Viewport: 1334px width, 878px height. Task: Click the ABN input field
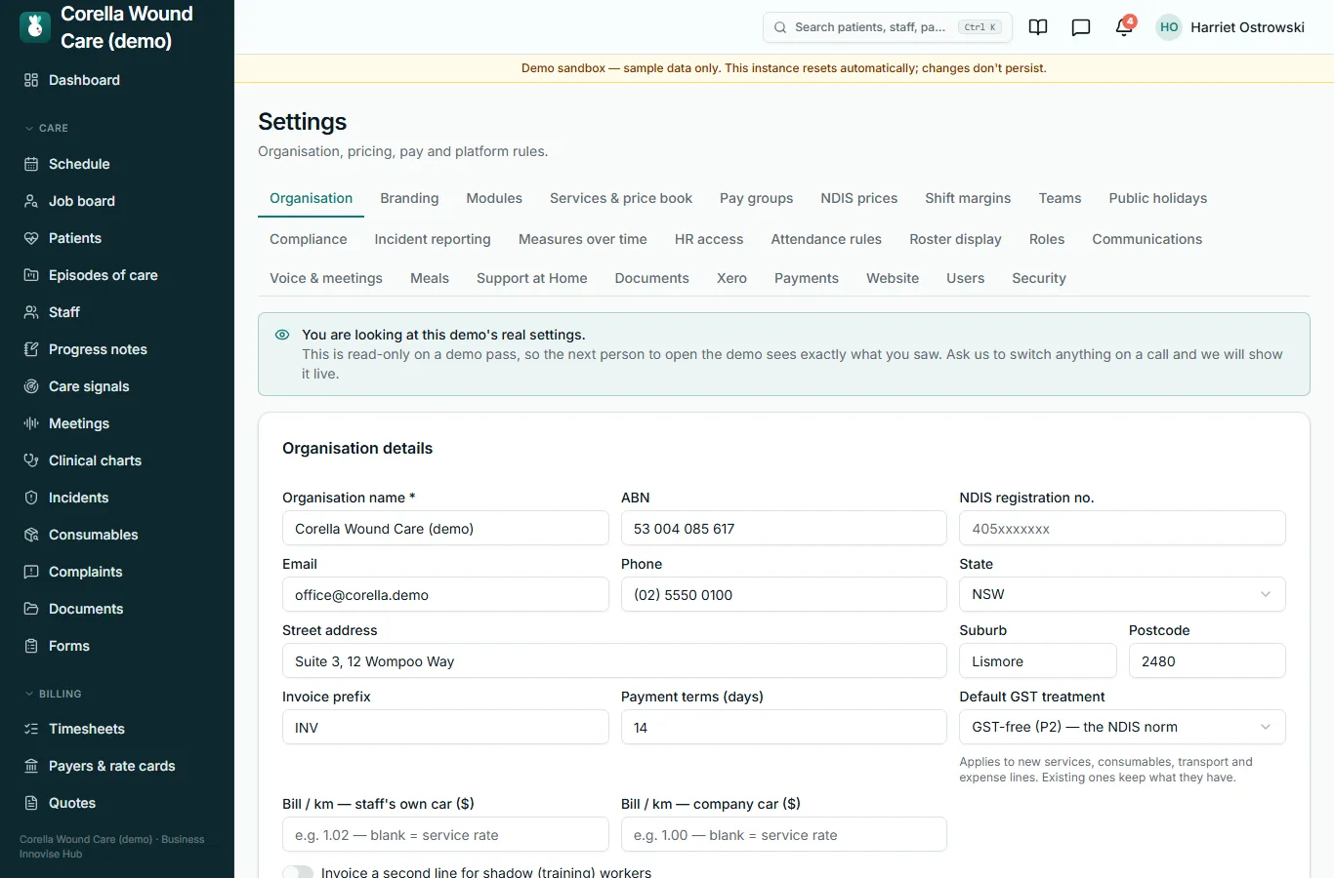coord(783,529)
